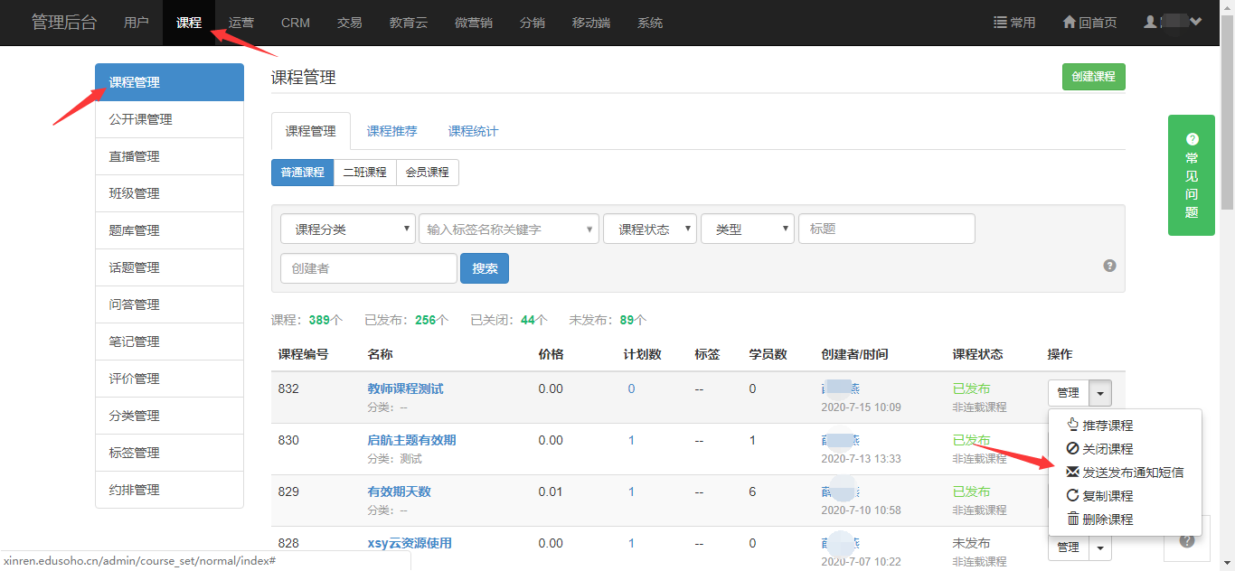Image resolution: width=1235 pixels, height=571 pixels.
Task: Click the 复制课程 refresh icon
Action: (1072, 496)
